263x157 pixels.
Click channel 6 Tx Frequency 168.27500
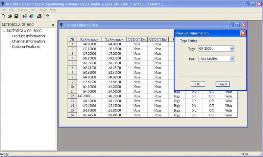point(114,68)
